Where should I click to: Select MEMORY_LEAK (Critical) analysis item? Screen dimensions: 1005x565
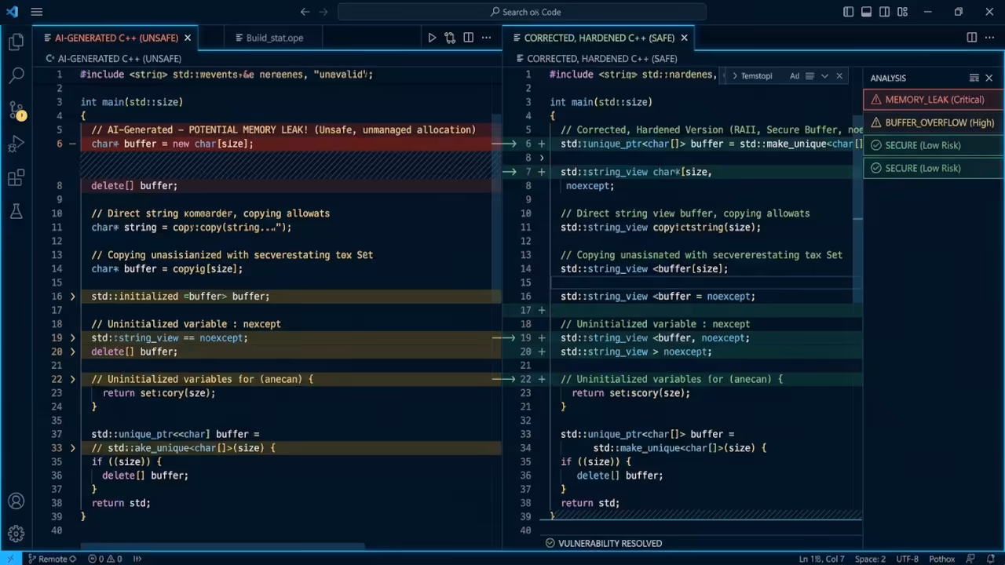click(x=934, y=100)
